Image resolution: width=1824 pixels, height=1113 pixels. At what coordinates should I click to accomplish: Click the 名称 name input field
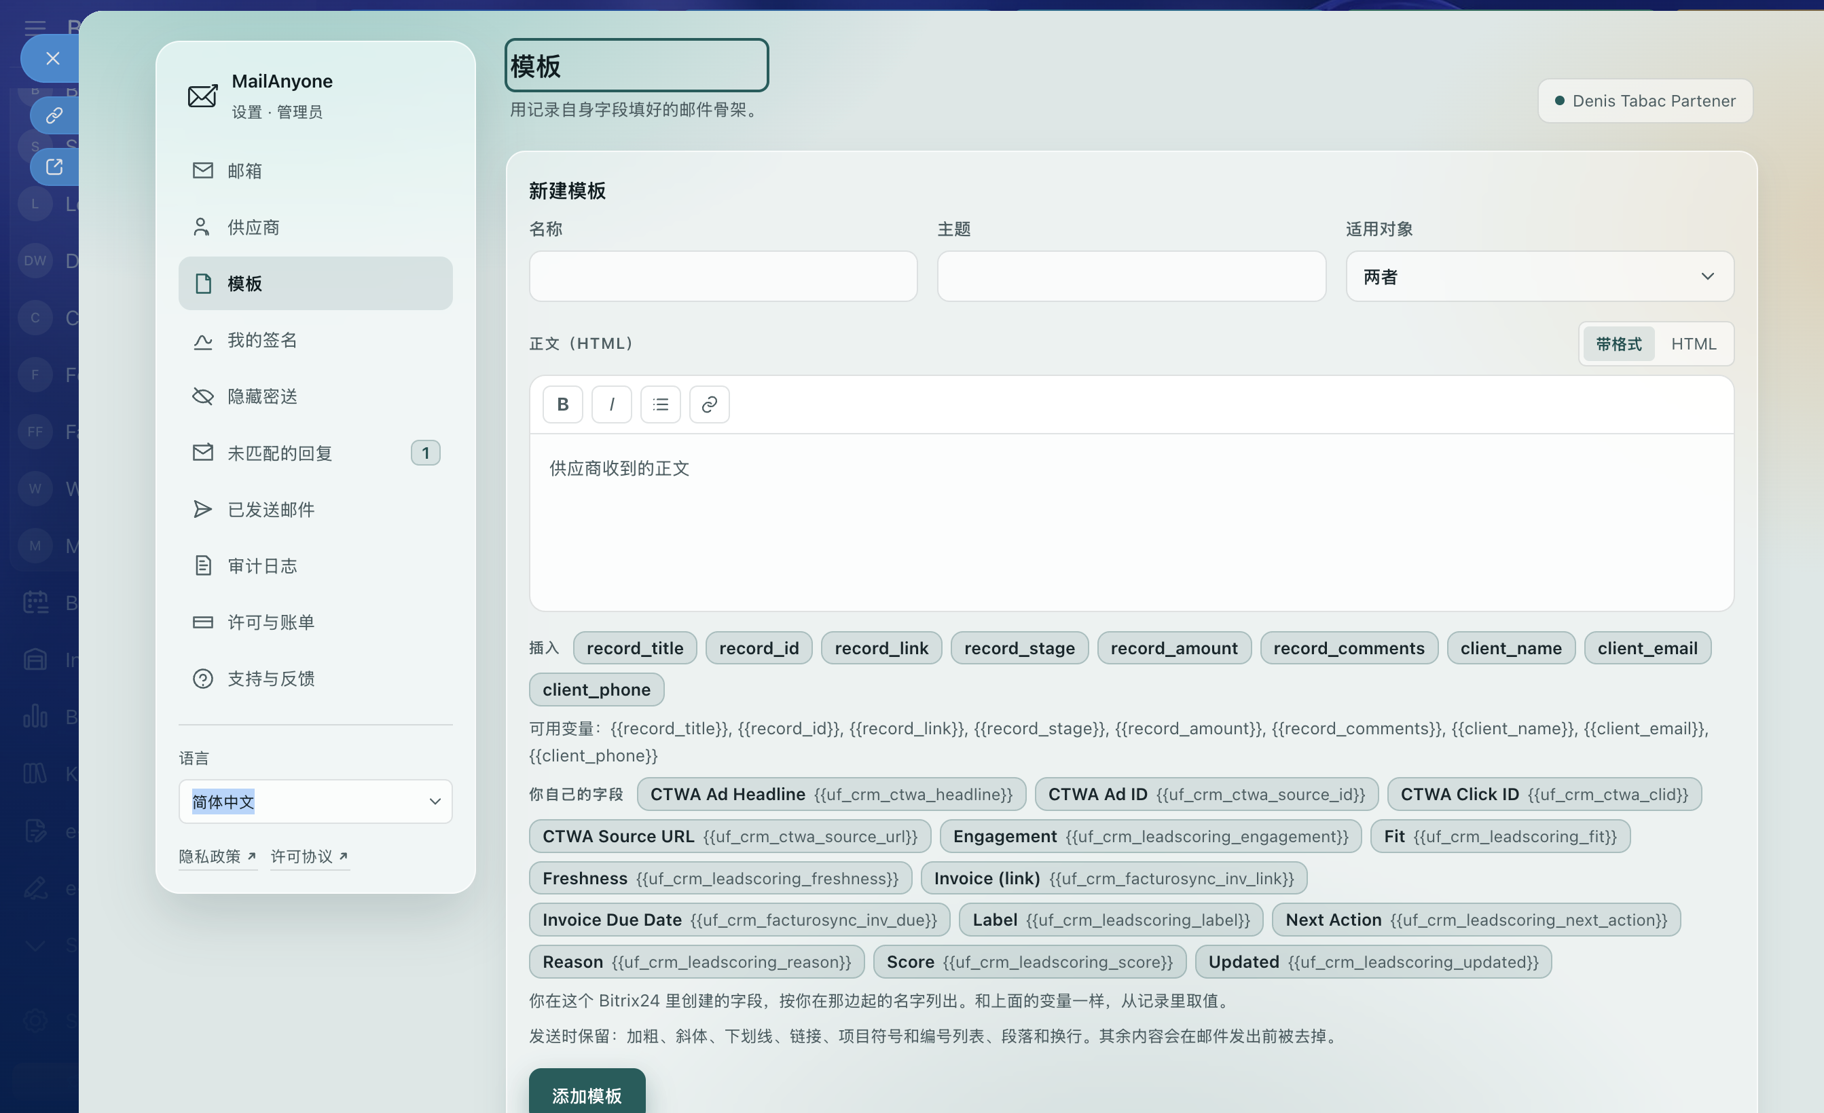[x=723, y=276]
